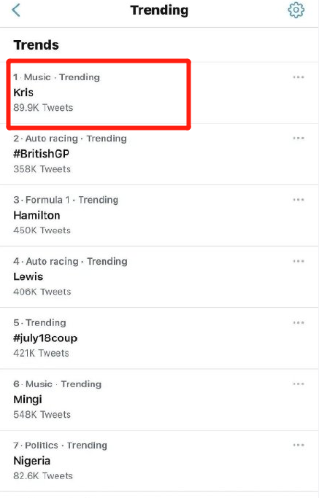
Task: Tap the Trends section heading
Action: [36, 45]
